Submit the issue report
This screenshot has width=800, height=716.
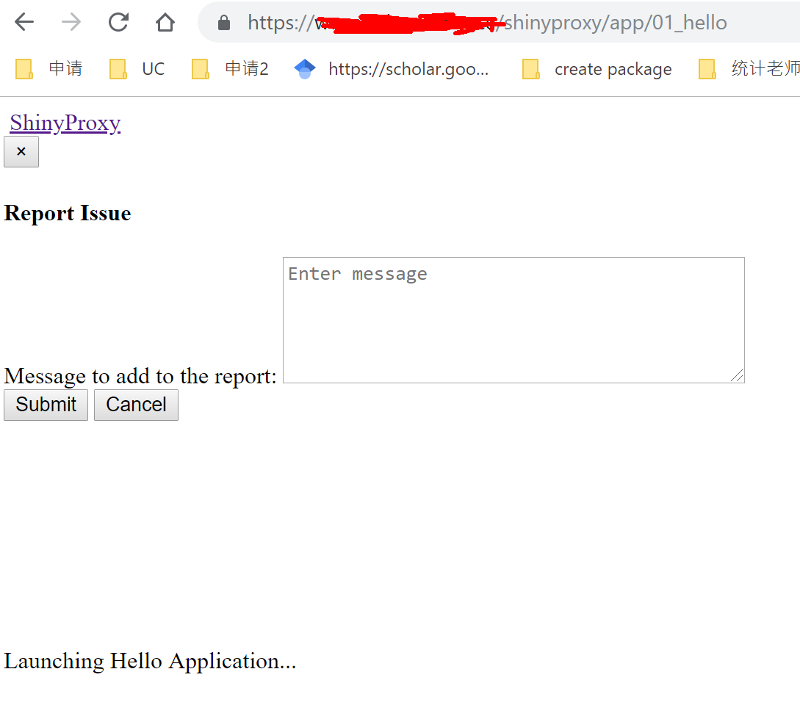click(46, 405)
